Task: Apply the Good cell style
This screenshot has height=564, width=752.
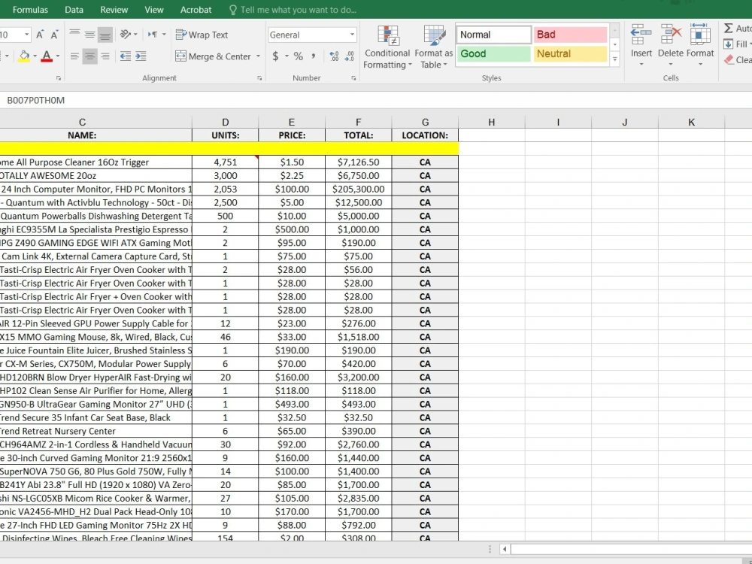Action: (x=494, y=53)
